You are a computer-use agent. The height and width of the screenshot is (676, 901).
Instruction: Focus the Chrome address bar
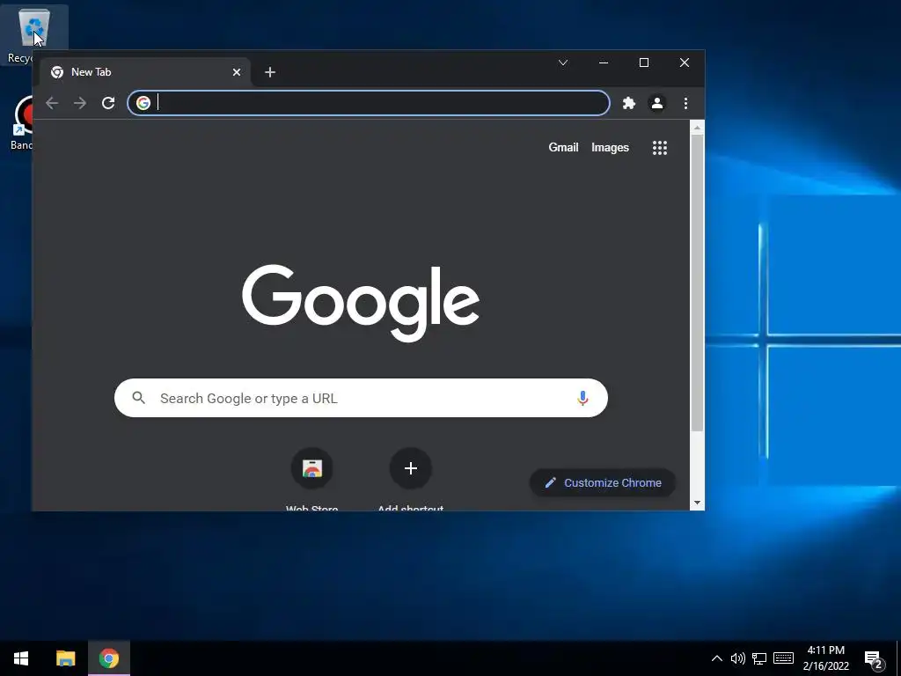pos(369,103)
